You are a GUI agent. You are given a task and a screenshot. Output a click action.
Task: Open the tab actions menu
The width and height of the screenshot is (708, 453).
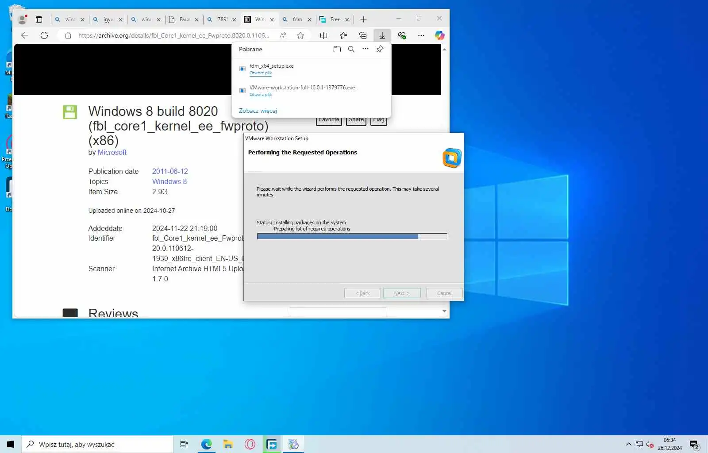39,19
